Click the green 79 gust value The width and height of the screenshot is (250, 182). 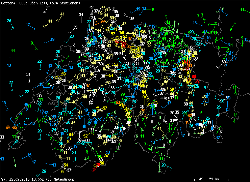point(123,94)
